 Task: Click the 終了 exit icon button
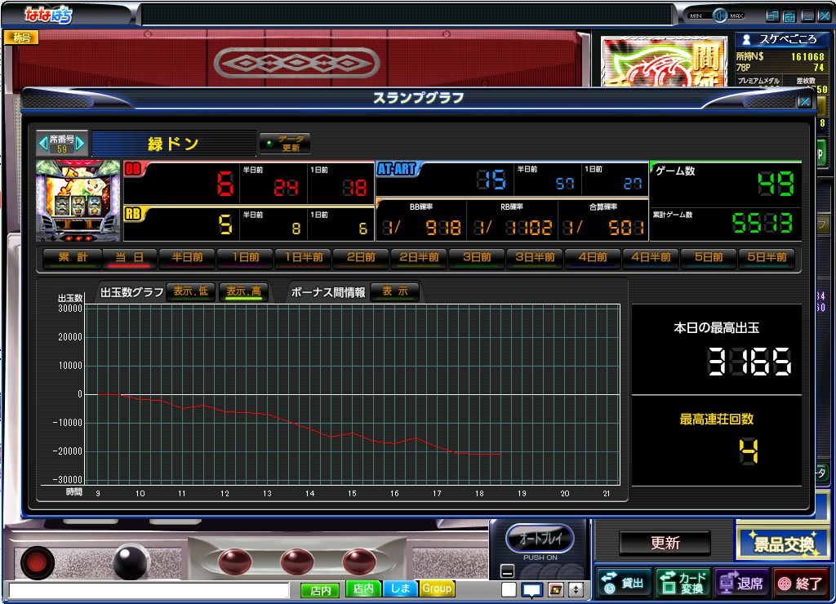pos(799,583)
